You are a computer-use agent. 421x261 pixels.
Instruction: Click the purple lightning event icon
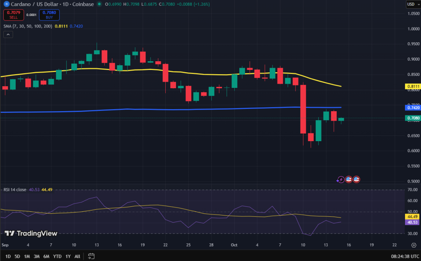point(340,179)
